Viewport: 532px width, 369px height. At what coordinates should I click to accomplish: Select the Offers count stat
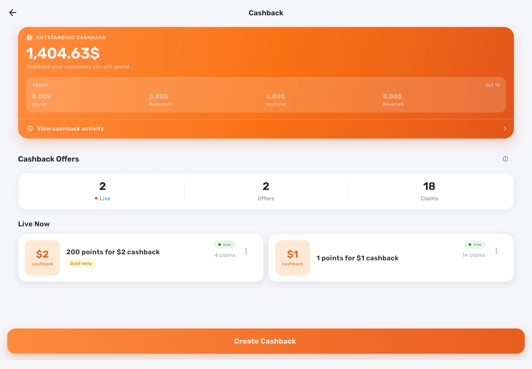[x=266, y=191]
